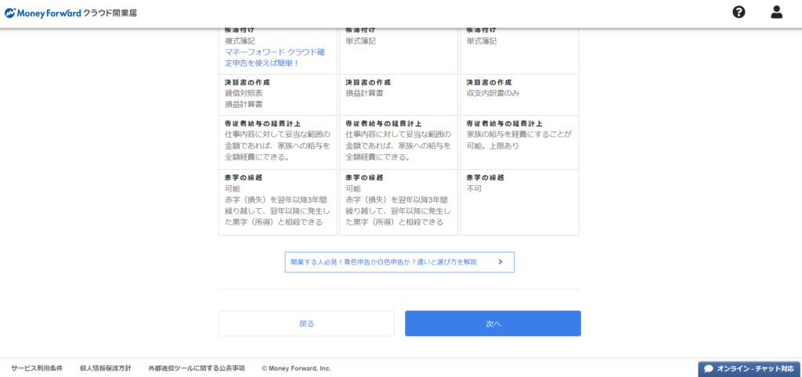Select the card listing 貸借対照表
Viewport: 802px width, 377px height.
[x=277, y=94]
